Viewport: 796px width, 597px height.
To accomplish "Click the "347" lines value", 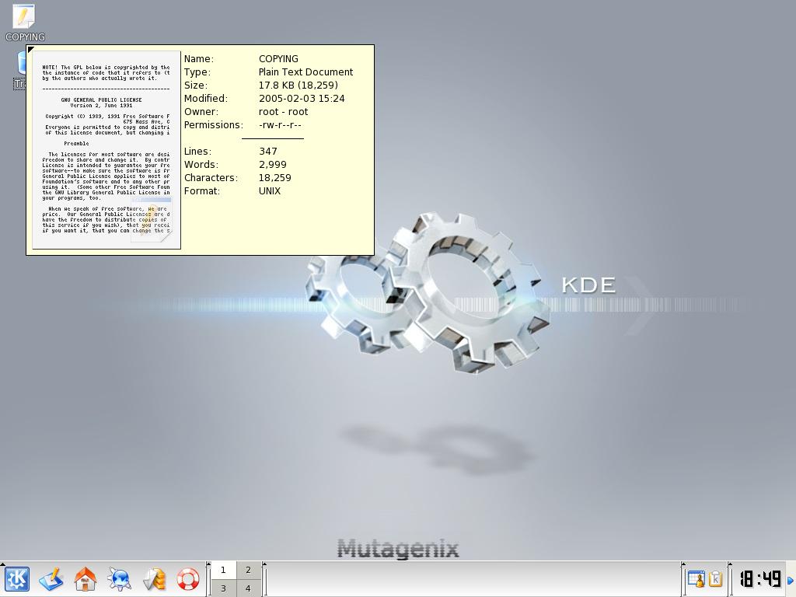I will point(268,152).
